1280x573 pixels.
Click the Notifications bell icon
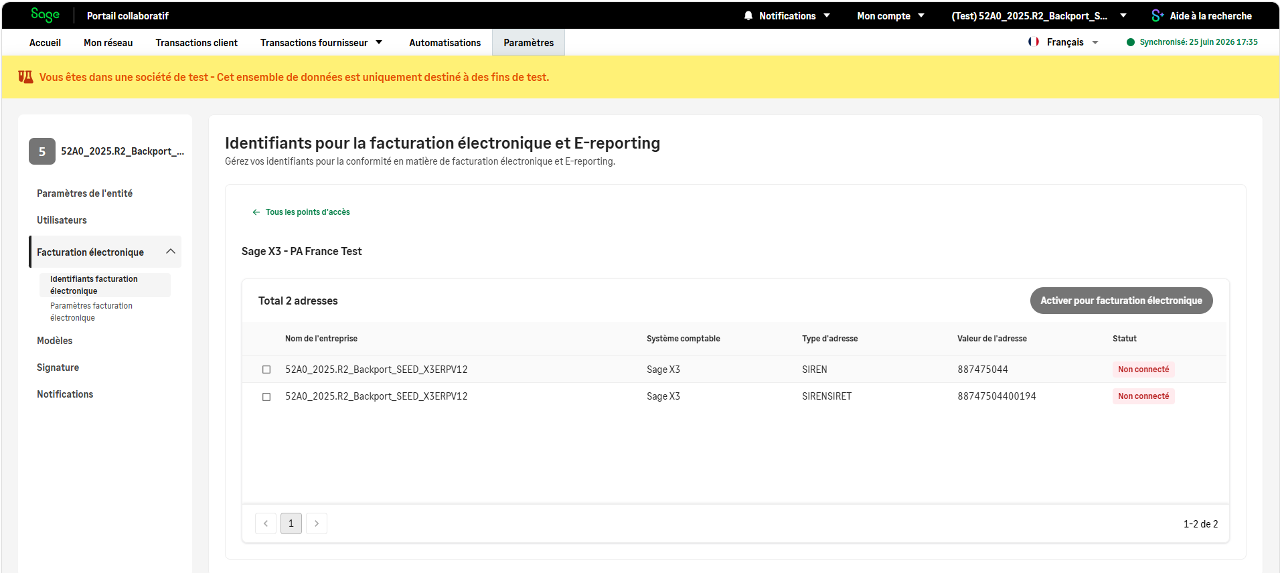748,15
